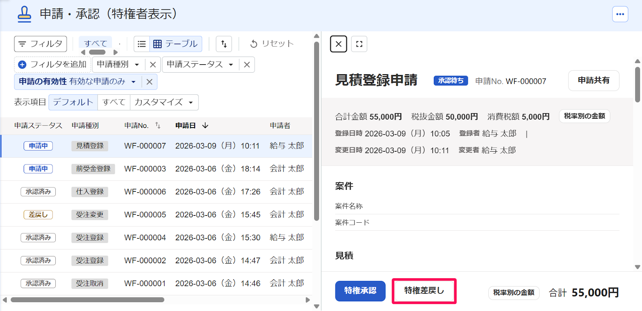This screenshot has width=642, height=311.
Task: Open the three-dot more options menu
Action: 620,14
